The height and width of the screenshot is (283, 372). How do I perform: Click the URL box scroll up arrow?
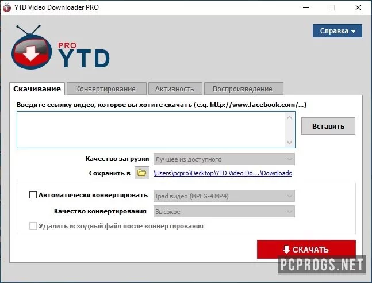click(289, 117)
